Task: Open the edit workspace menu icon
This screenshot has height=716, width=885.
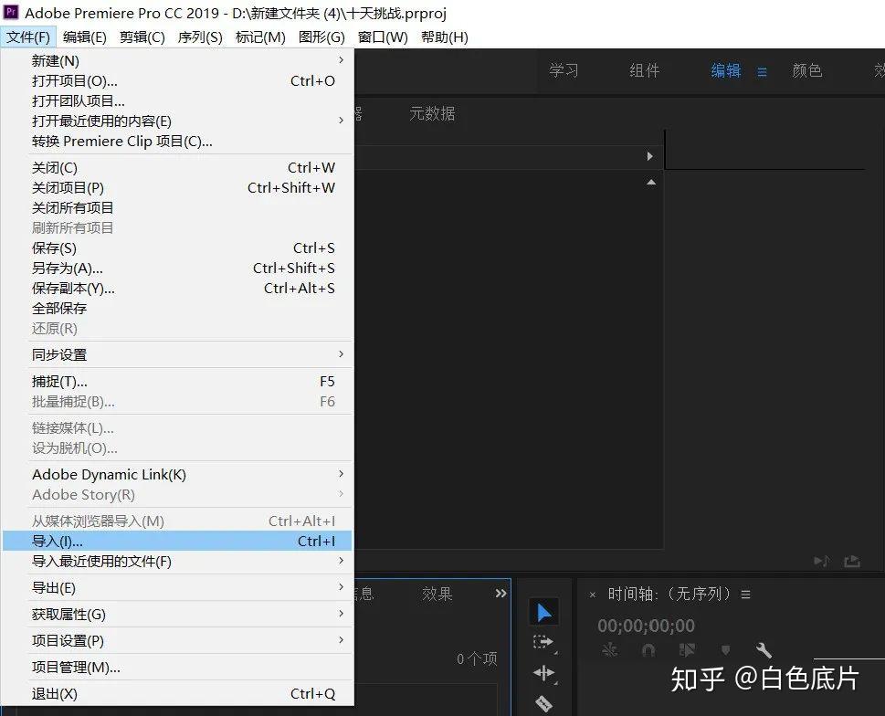Action: (762, 71)
